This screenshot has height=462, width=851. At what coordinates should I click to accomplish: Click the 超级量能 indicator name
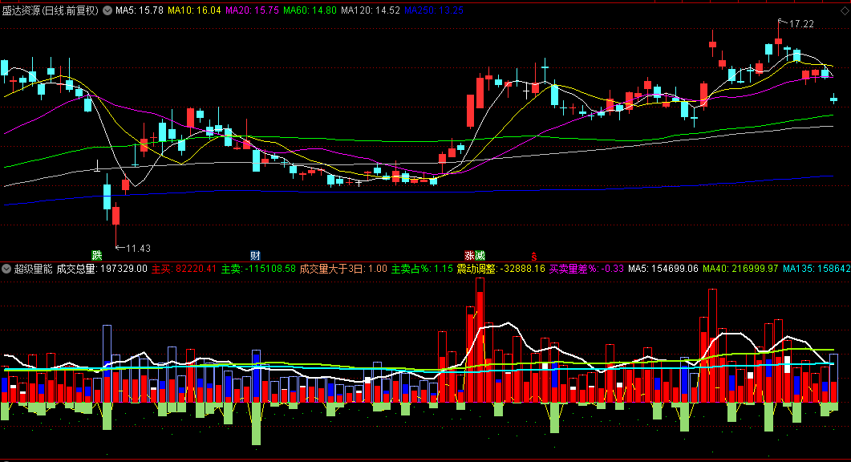[x=34, y=269]
